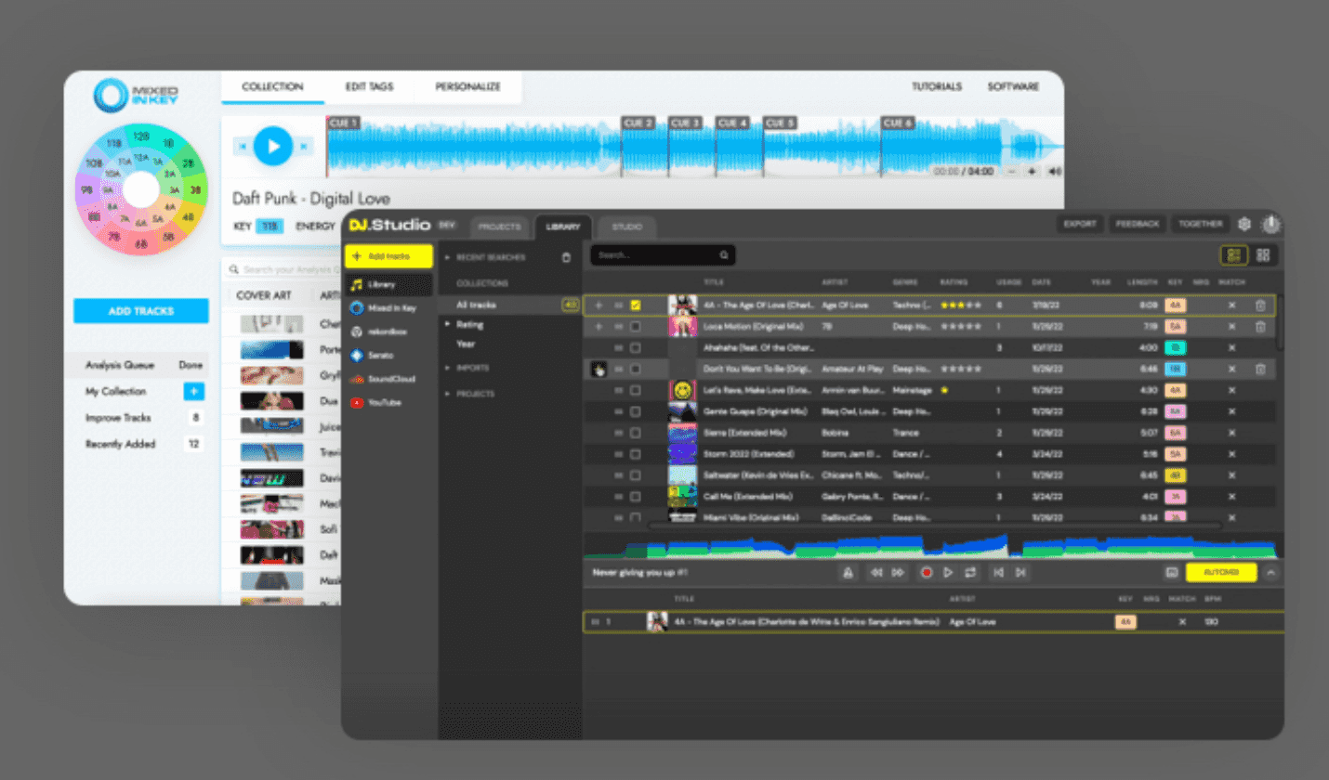Open DJ.Studio settings gear icon
This screenshot has width=1329, height=780.
(1244, 224)
